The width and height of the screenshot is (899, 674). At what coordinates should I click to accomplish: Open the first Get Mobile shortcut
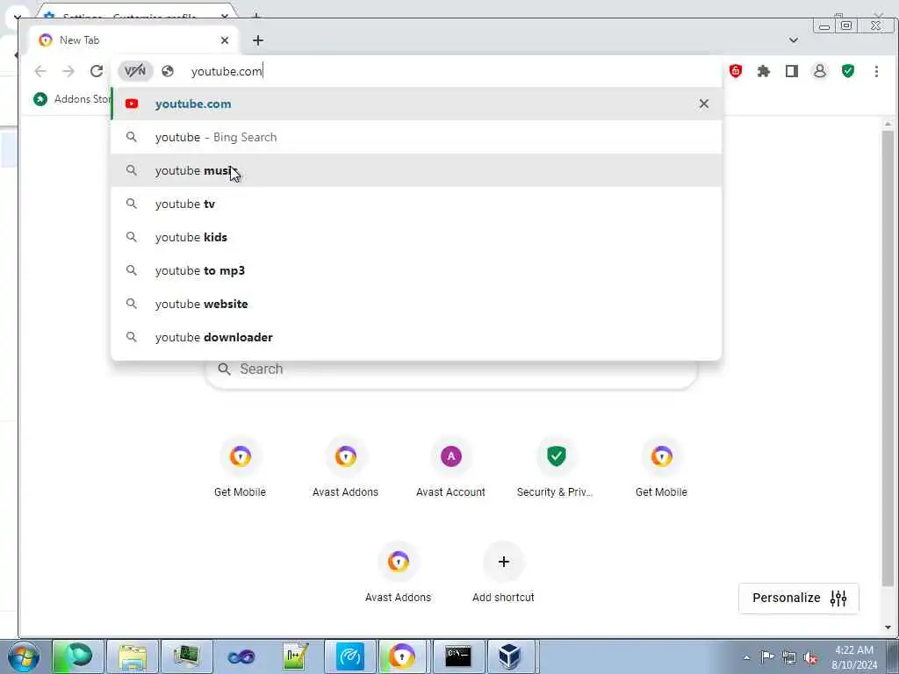(241, 467)
